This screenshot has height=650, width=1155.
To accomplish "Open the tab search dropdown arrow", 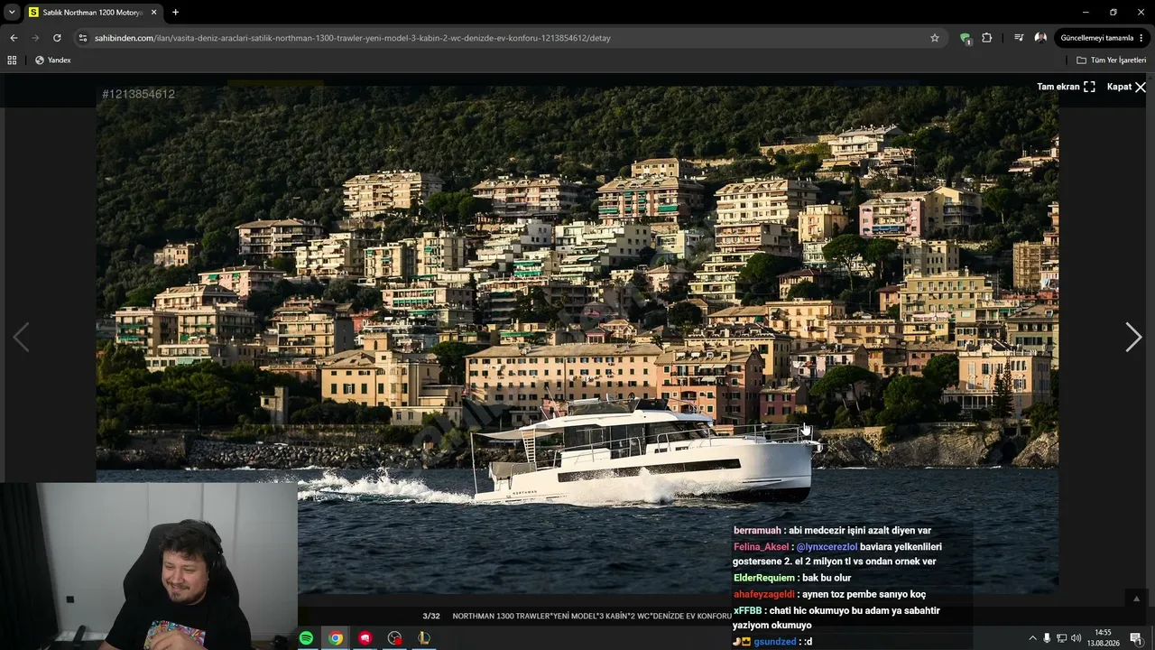I will click(12, 13).
